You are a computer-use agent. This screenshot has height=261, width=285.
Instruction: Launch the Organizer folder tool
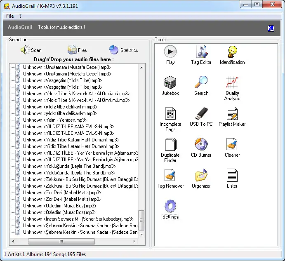(201, 179)
